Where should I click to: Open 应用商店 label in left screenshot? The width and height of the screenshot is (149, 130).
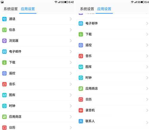[15, 117]
